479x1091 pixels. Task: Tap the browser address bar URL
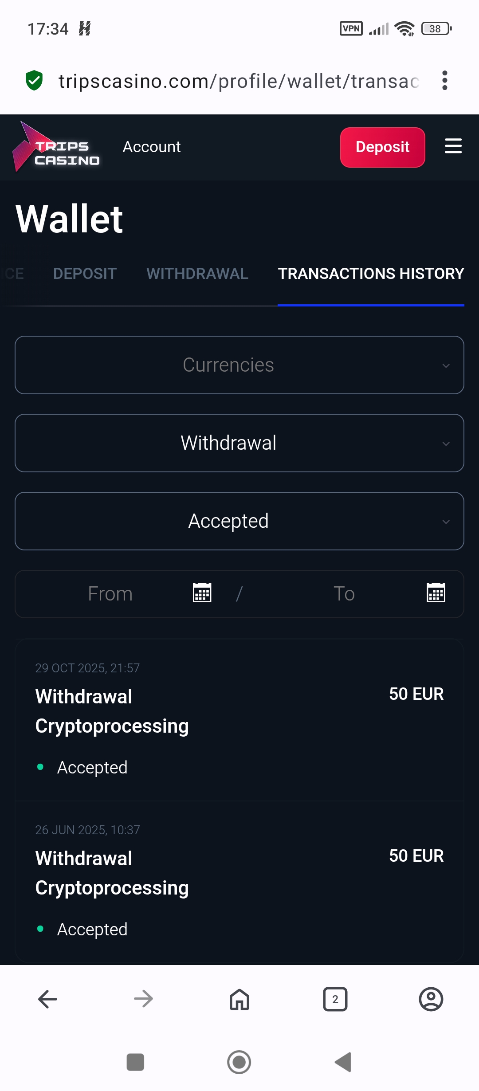[x=239, y=81]
